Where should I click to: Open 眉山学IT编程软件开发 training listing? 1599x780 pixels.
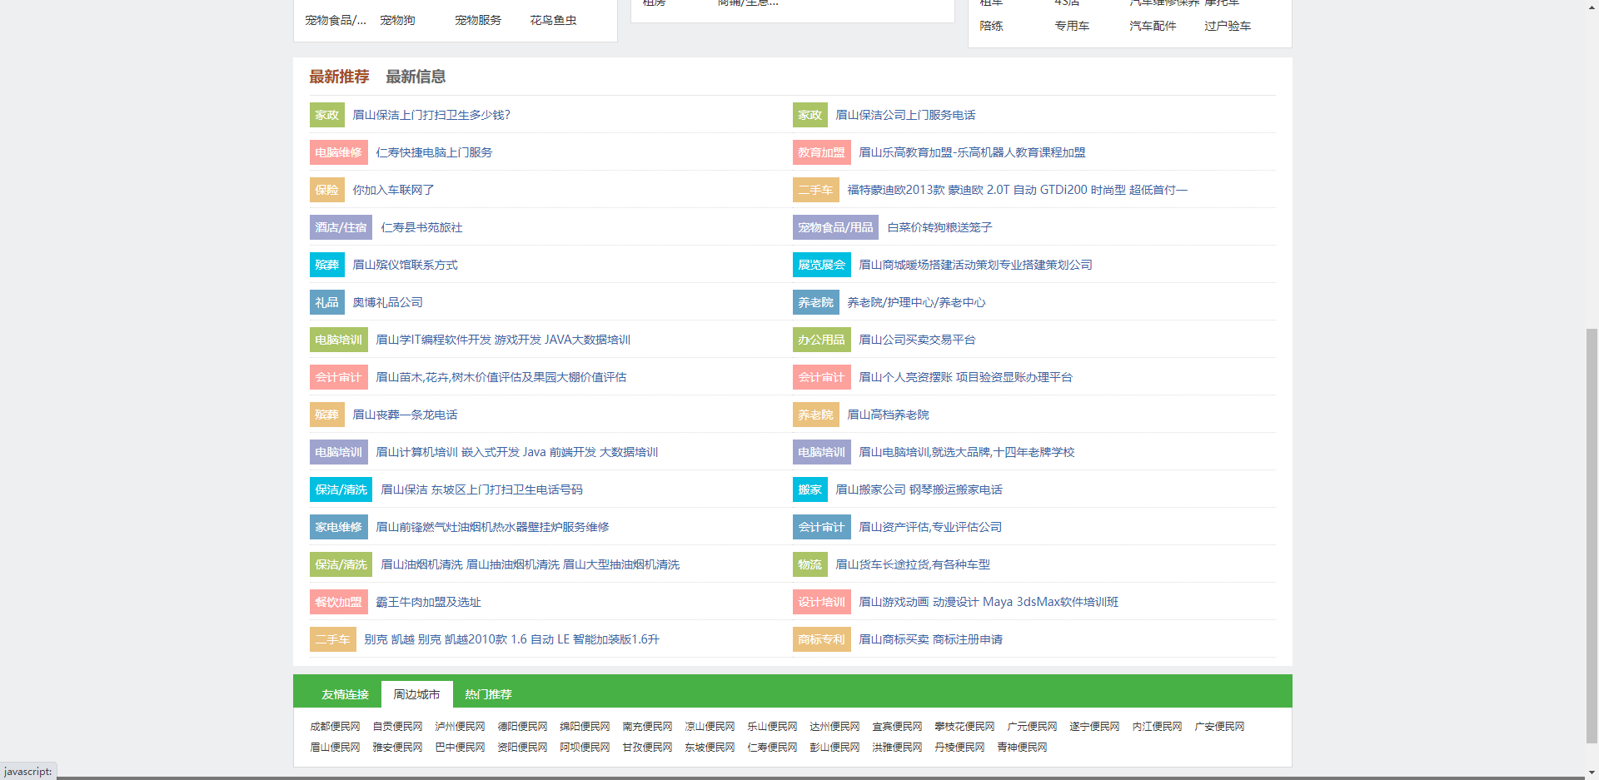tap(503, 340)
